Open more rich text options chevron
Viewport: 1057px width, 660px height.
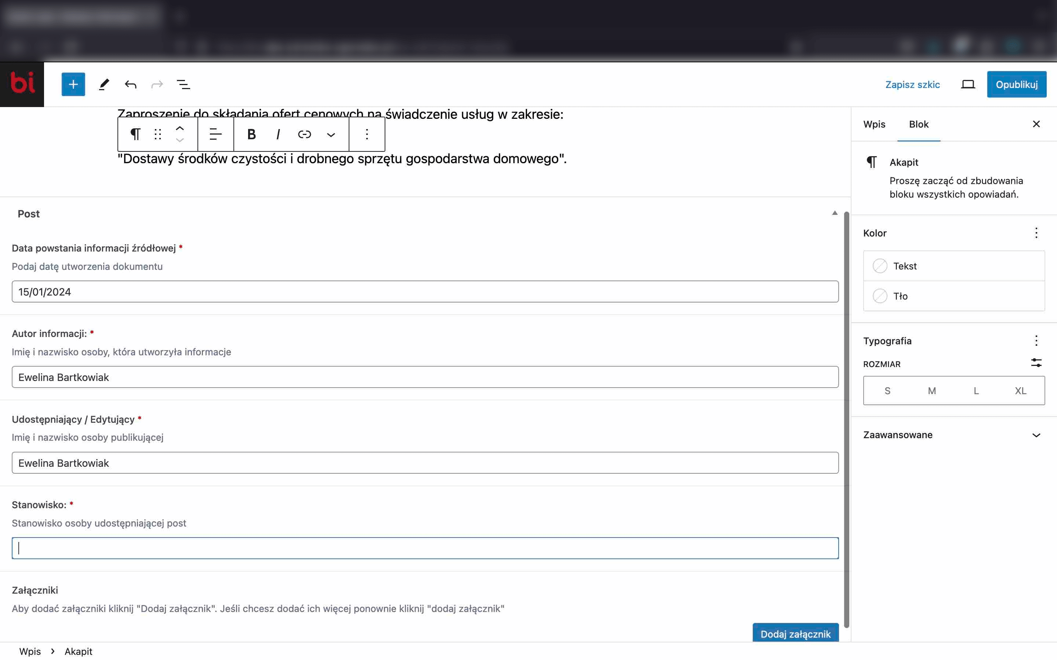(331, 135)
